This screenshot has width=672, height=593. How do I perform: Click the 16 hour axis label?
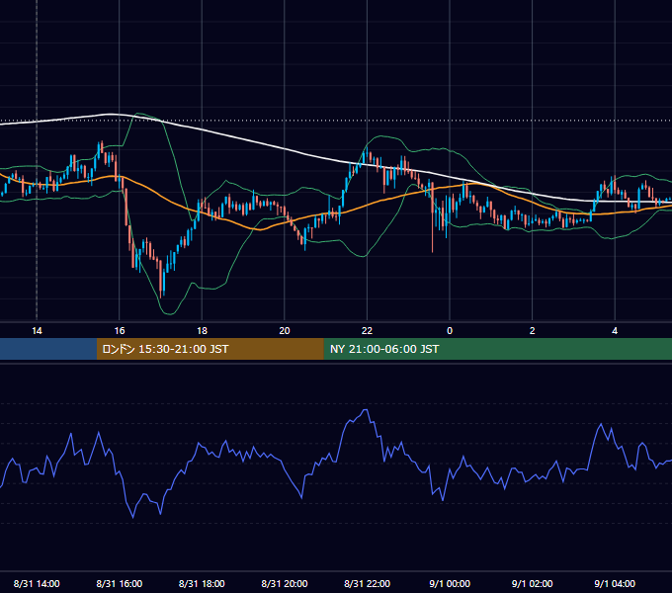pos(120,331)
